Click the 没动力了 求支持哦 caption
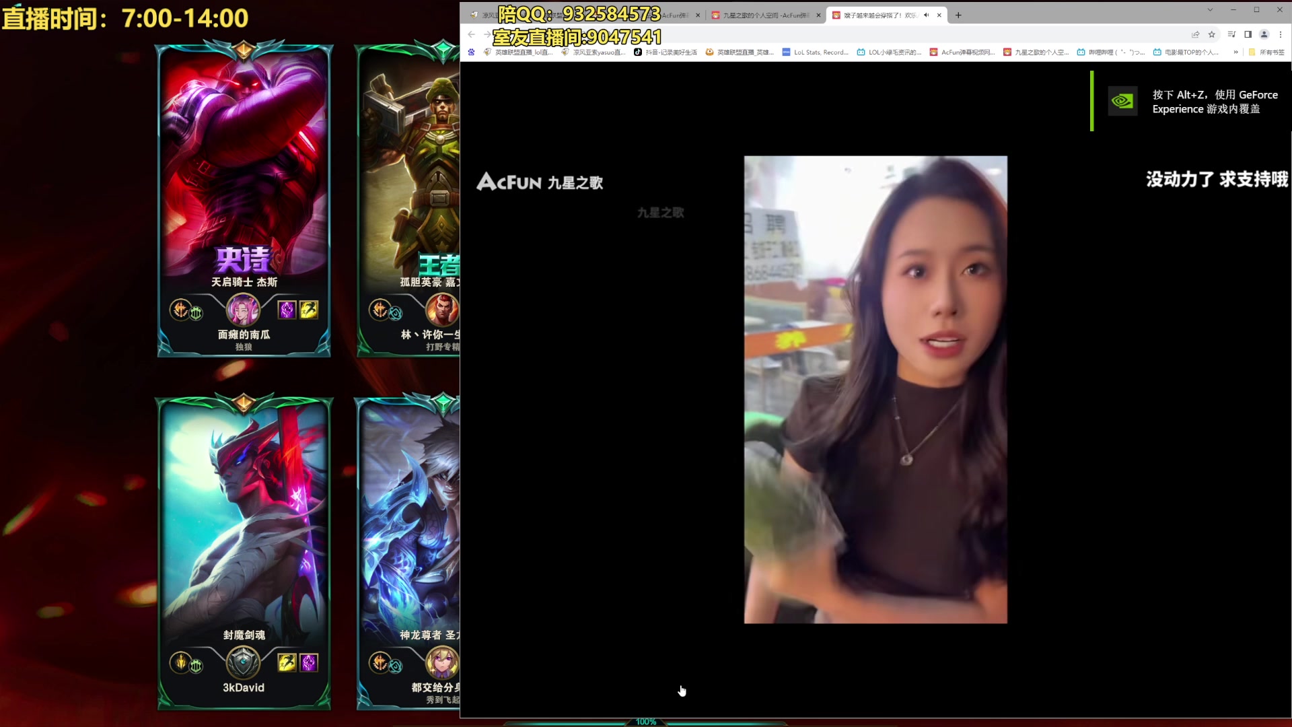 click(x=1217, y=179)
